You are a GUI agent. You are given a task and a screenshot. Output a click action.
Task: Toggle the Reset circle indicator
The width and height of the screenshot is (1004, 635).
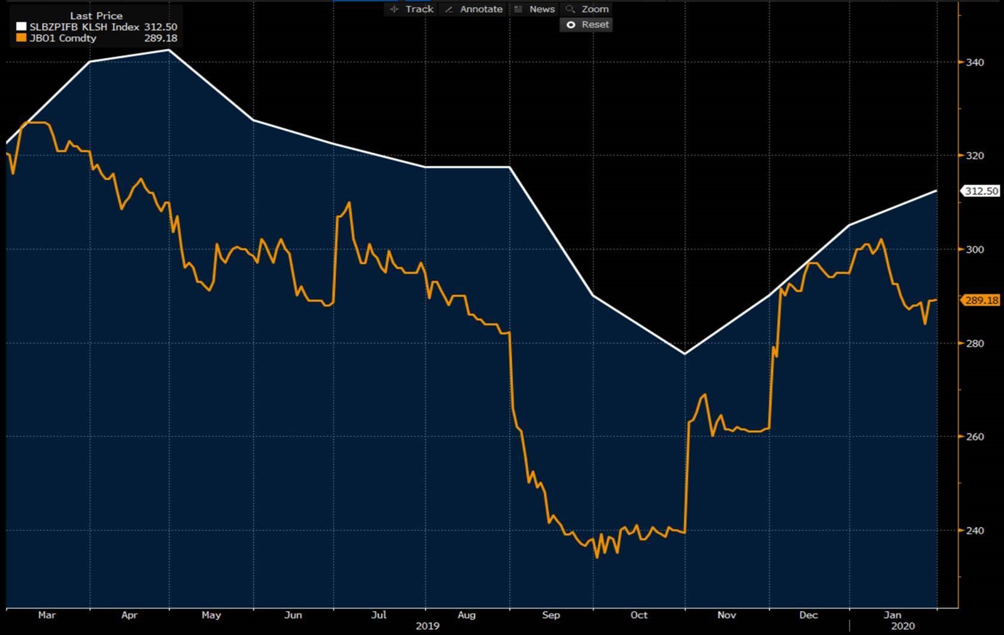coord(571,25)
